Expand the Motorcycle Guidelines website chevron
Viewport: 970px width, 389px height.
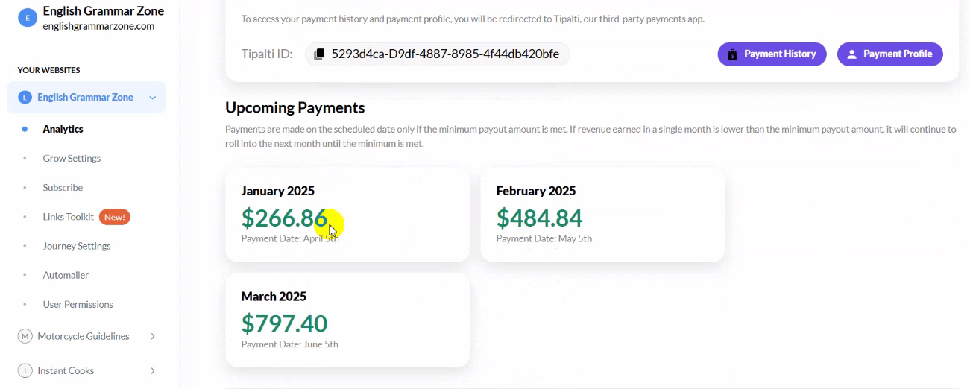tap(152, 336)
